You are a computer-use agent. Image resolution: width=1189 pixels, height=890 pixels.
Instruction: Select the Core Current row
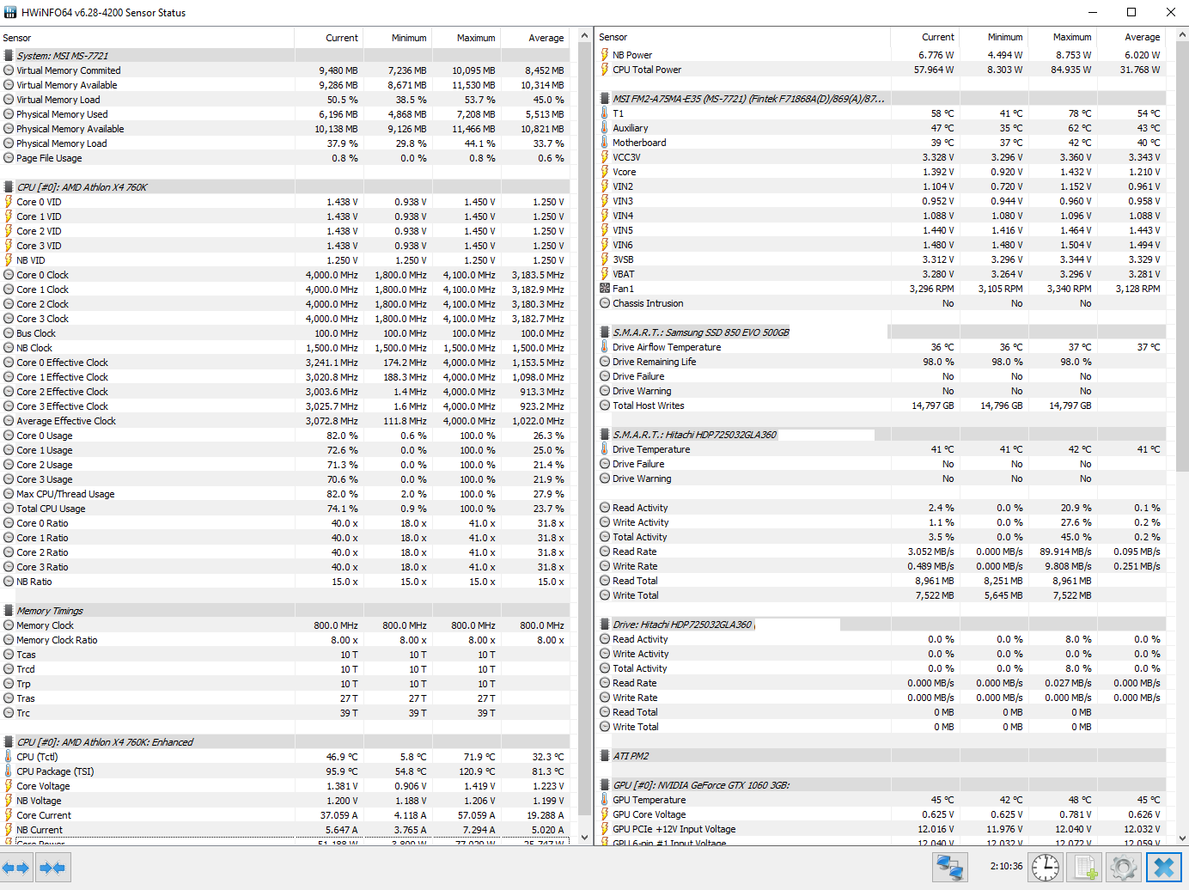point(284,815)
